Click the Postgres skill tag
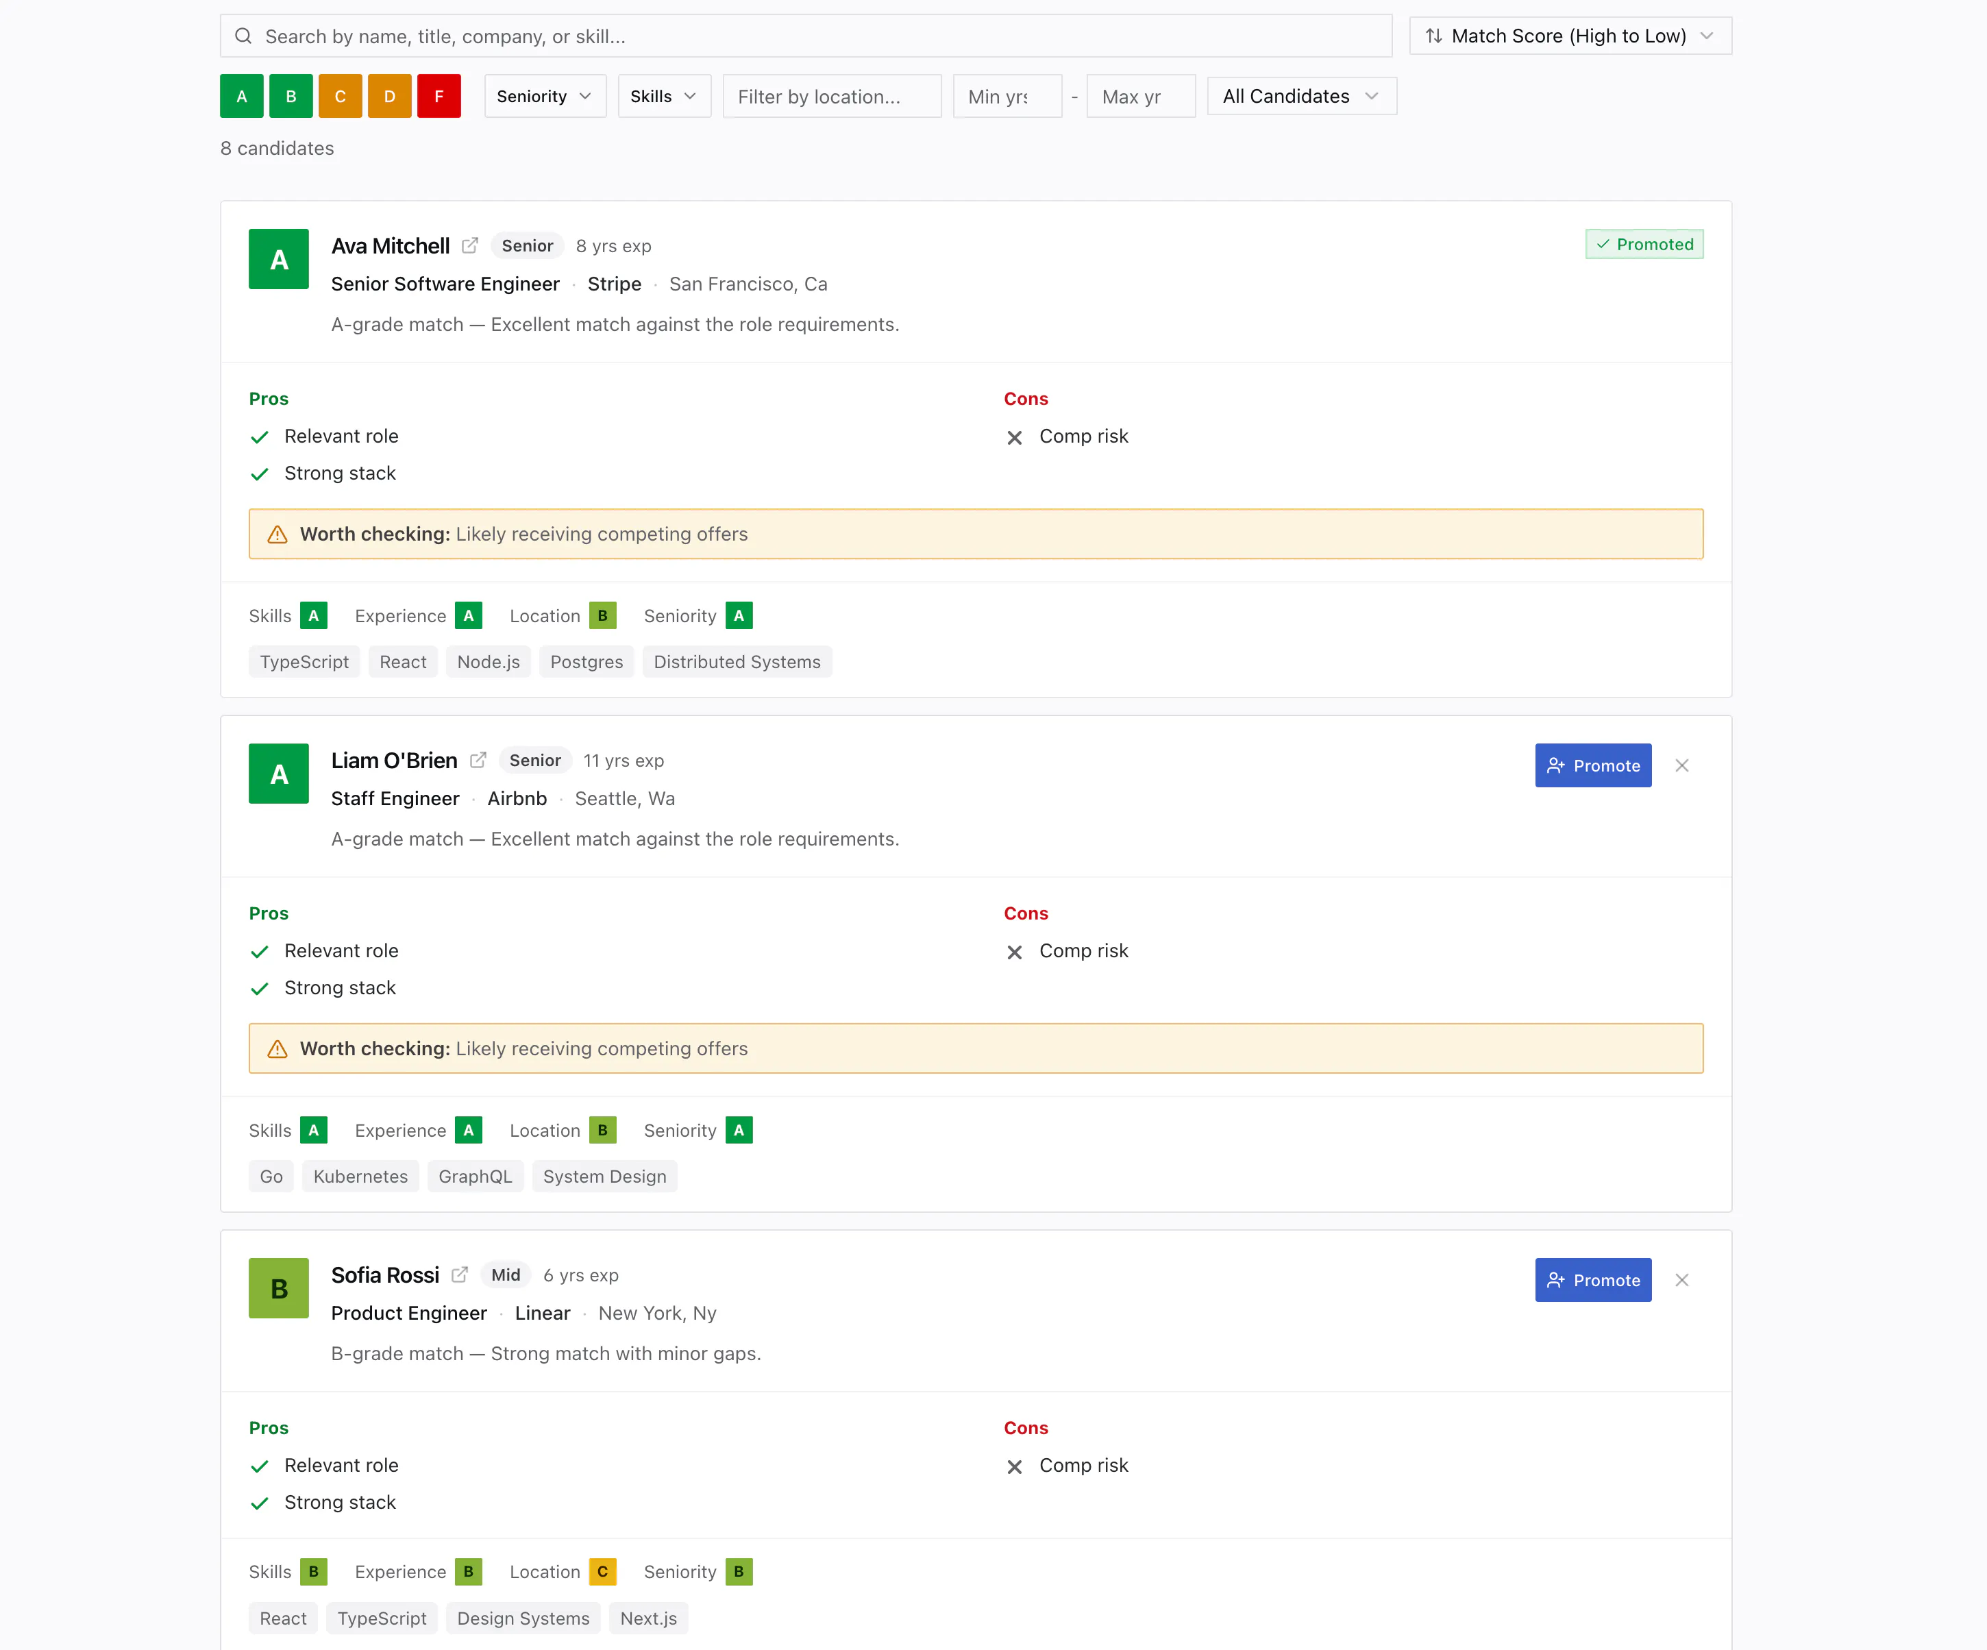1987x1650 pixels. click(x=587, y=663)
